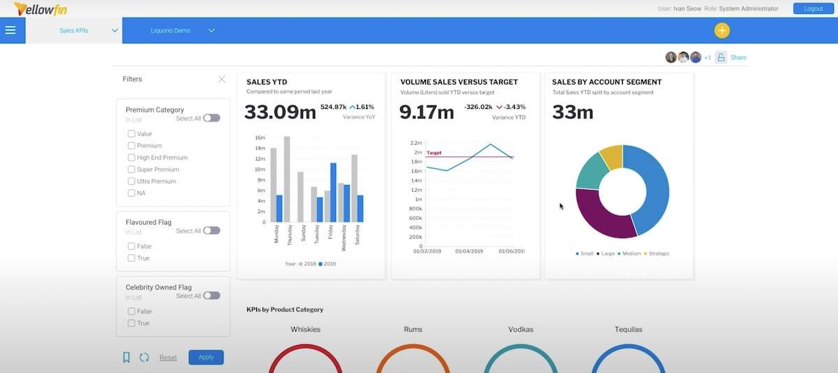This screenshot has width=838, height=373.
Task: Select the Liquorio Demo tab
Action: click(x=170, y=31)
